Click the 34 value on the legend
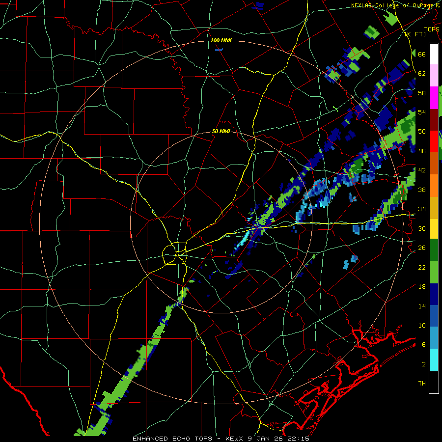This screenshot has width=442, height=442. click(422, 209)
